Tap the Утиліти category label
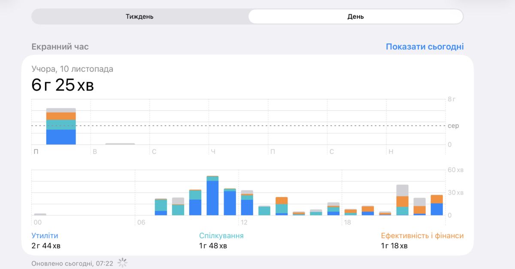515x269 pixels. click(45, 236)
